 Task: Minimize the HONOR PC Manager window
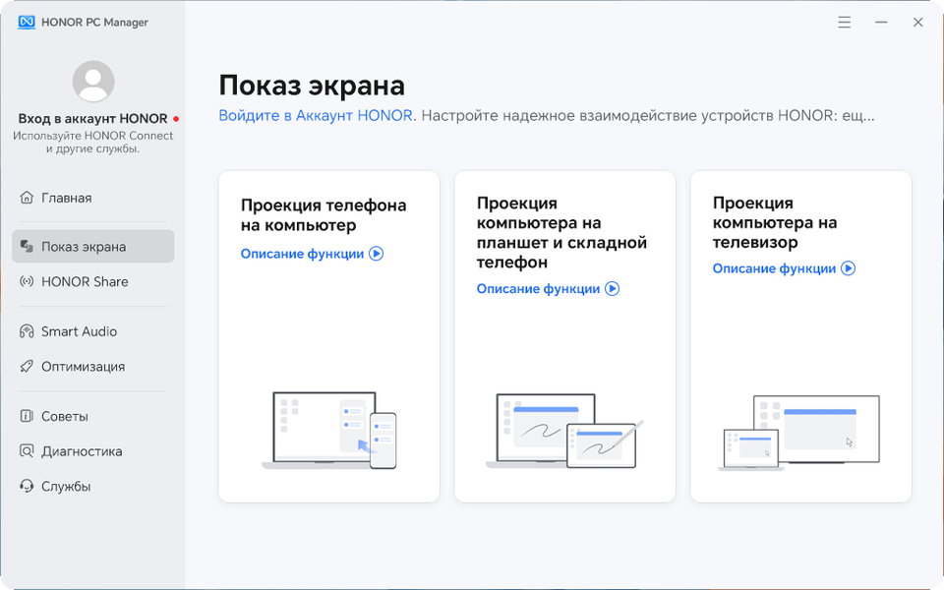coord(881,23)
